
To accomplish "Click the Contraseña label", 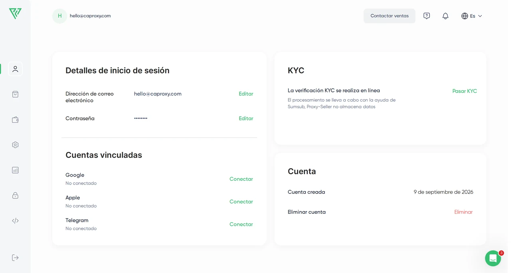I will [80, 118].
